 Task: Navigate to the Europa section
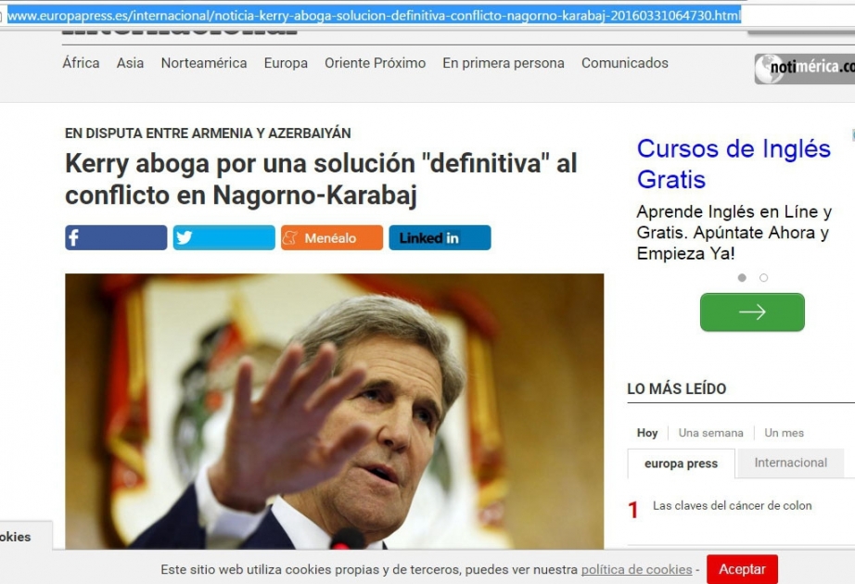tap(286, 63)
